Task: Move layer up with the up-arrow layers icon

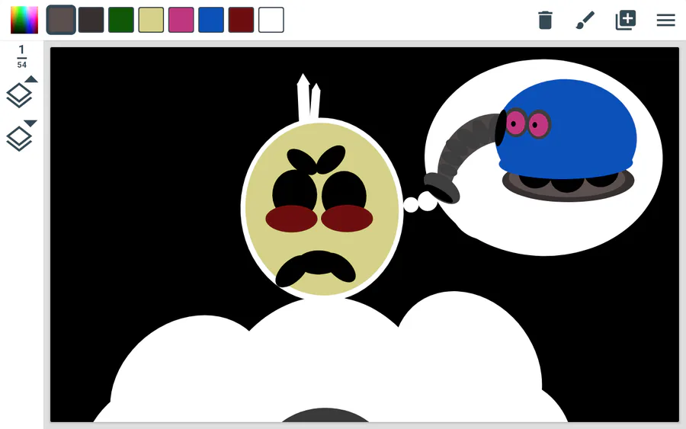Action: pos(21,91)
